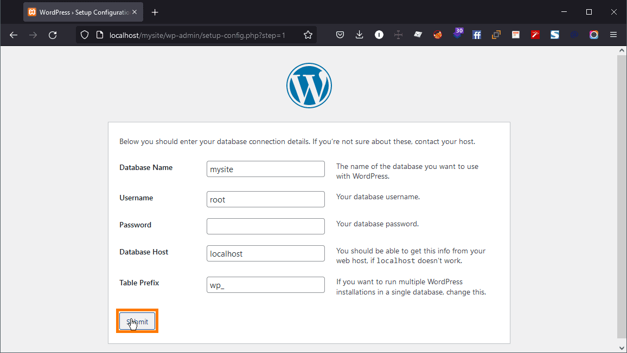Screen dimensions: 627x353
Task: Click the crosshair extension icon
Action: click(x=398, y=35)
